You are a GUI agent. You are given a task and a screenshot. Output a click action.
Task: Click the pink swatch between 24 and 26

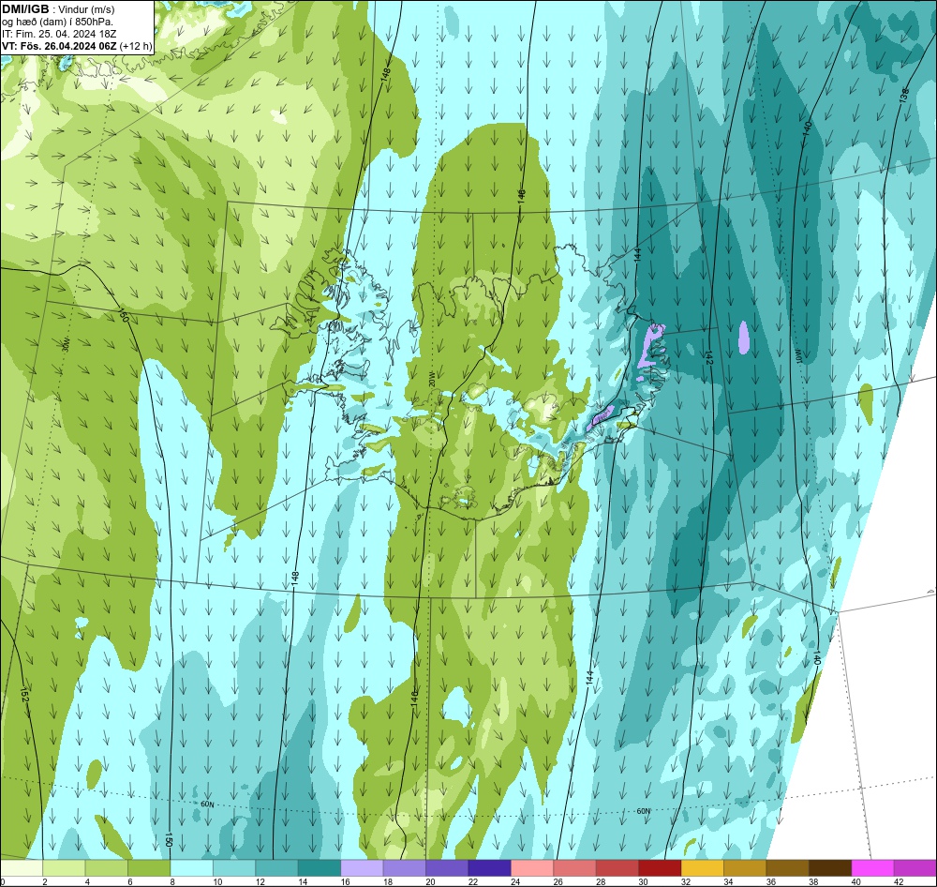tap(532, 868)
